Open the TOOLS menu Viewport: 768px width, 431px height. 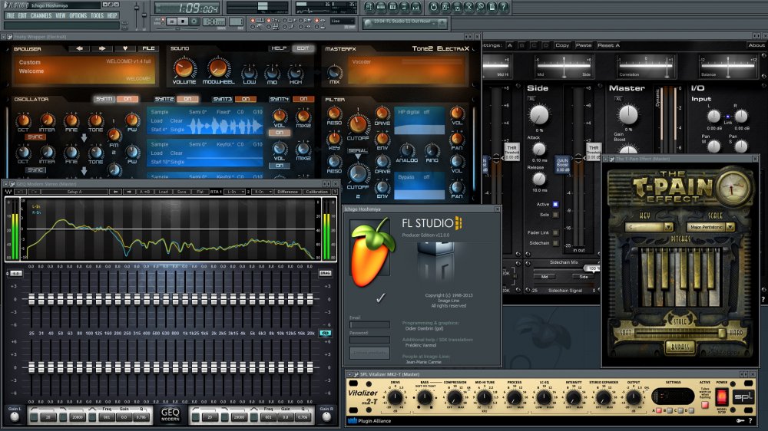pos(97,15)
